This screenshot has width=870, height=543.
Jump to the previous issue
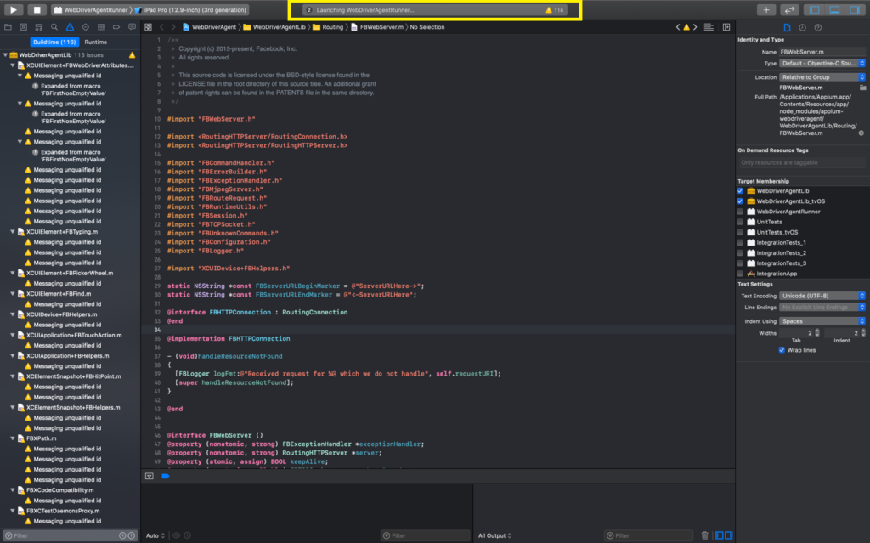(677, 27)
